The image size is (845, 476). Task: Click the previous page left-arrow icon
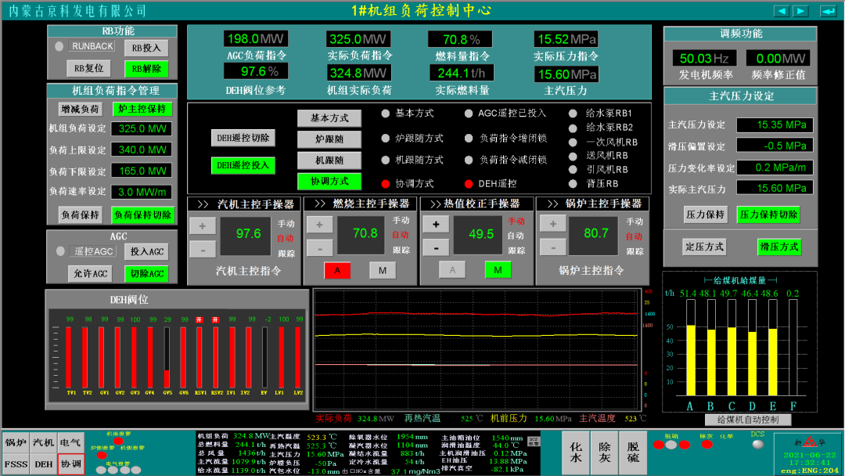click(782, 11)
